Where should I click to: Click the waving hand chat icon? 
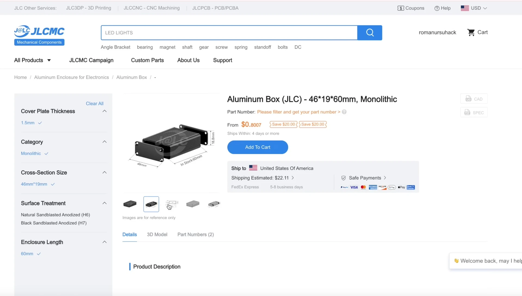click(x=456, y=261)
